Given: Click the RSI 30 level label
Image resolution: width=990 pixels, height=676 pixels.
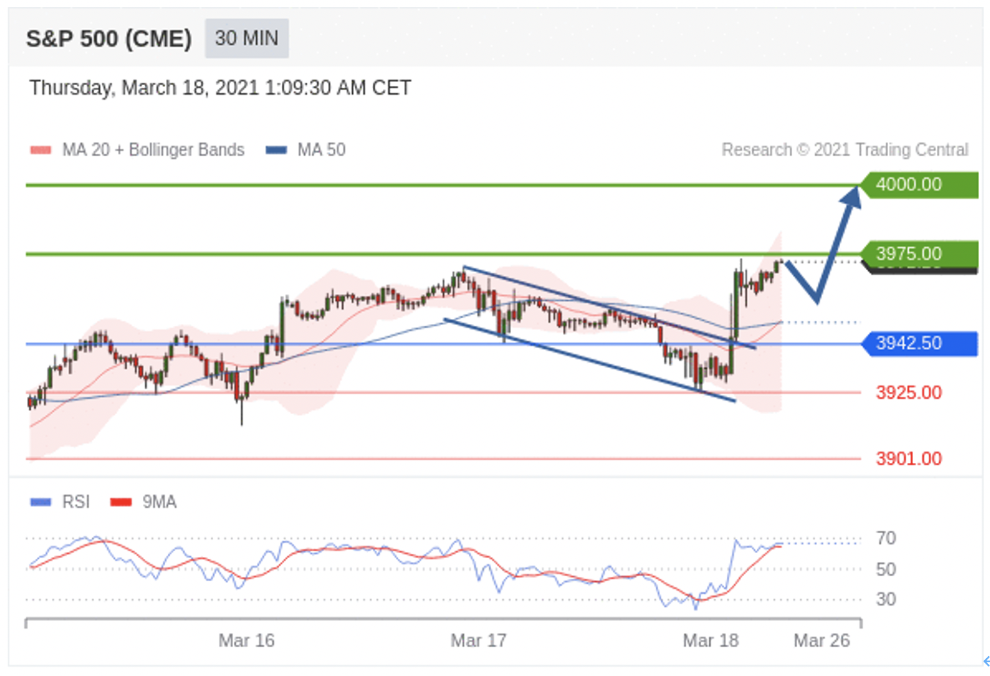Looking at the screenshot, I should (x=886, y=599).
